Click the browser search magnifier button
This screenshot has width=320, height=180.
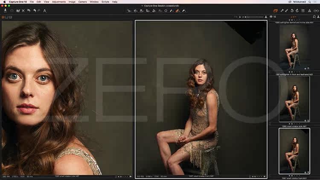point(314,17)
